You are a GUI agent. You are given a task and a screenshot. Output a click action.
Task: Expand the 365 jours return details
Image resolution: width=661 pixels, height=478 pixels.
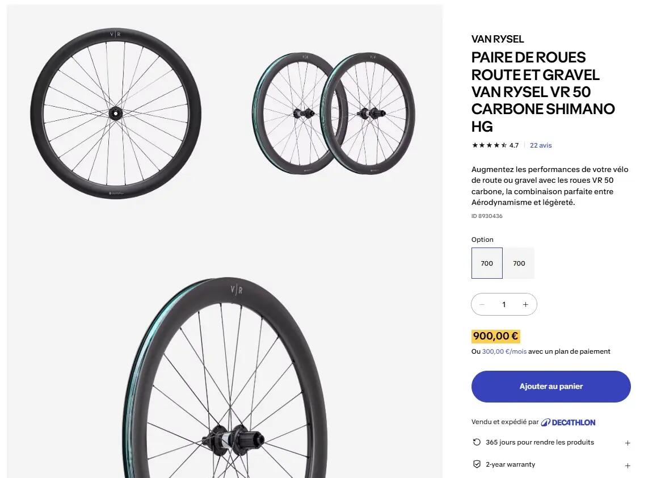pyautogui.click(x=628, y=443)
